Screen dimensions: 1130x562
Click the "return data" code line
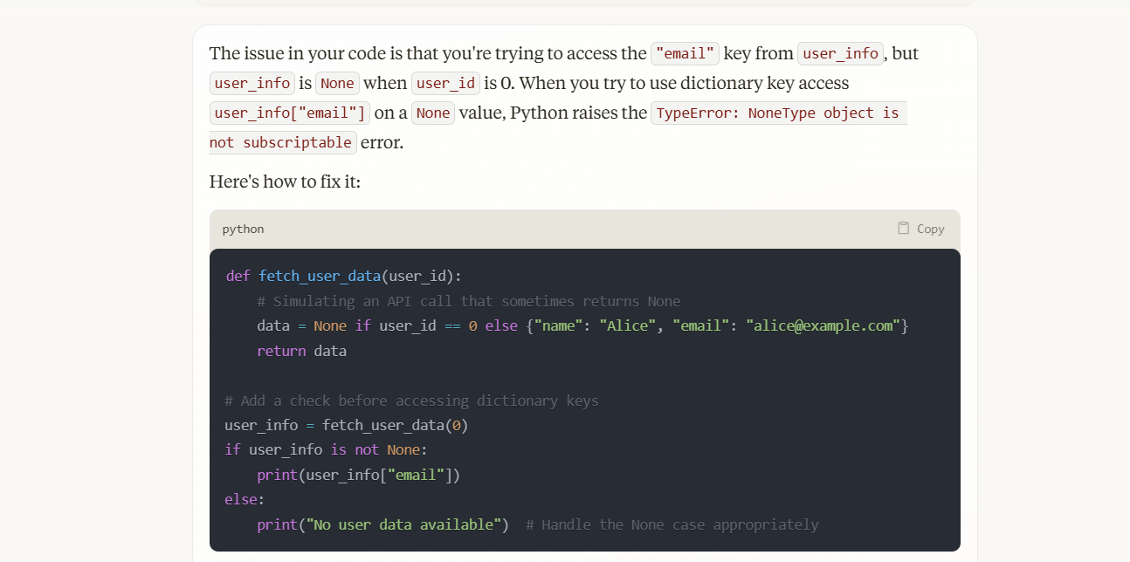[x=301, y=351]
